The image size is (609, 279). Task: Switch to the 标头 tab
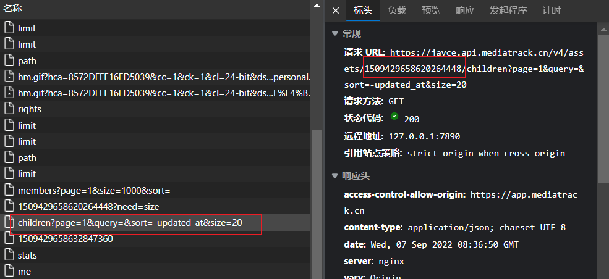tap(363, 10)
